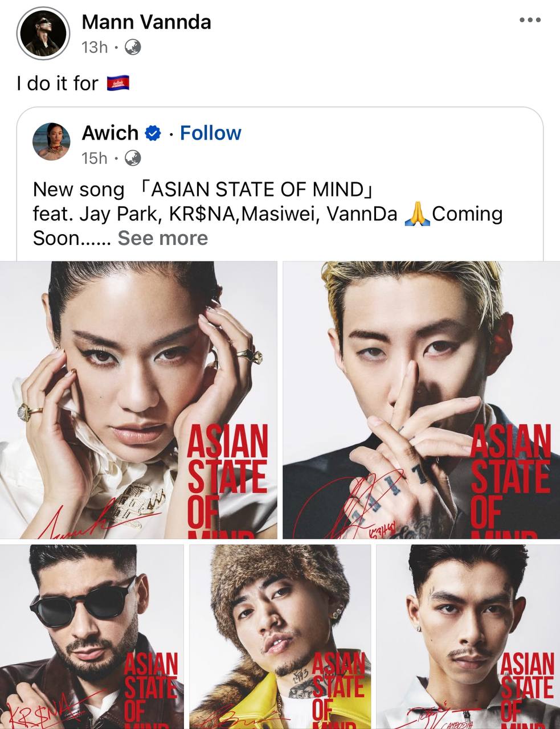Screen dimensions: 560x729
Task: Follow Awich's page
Action: (211, 133)
